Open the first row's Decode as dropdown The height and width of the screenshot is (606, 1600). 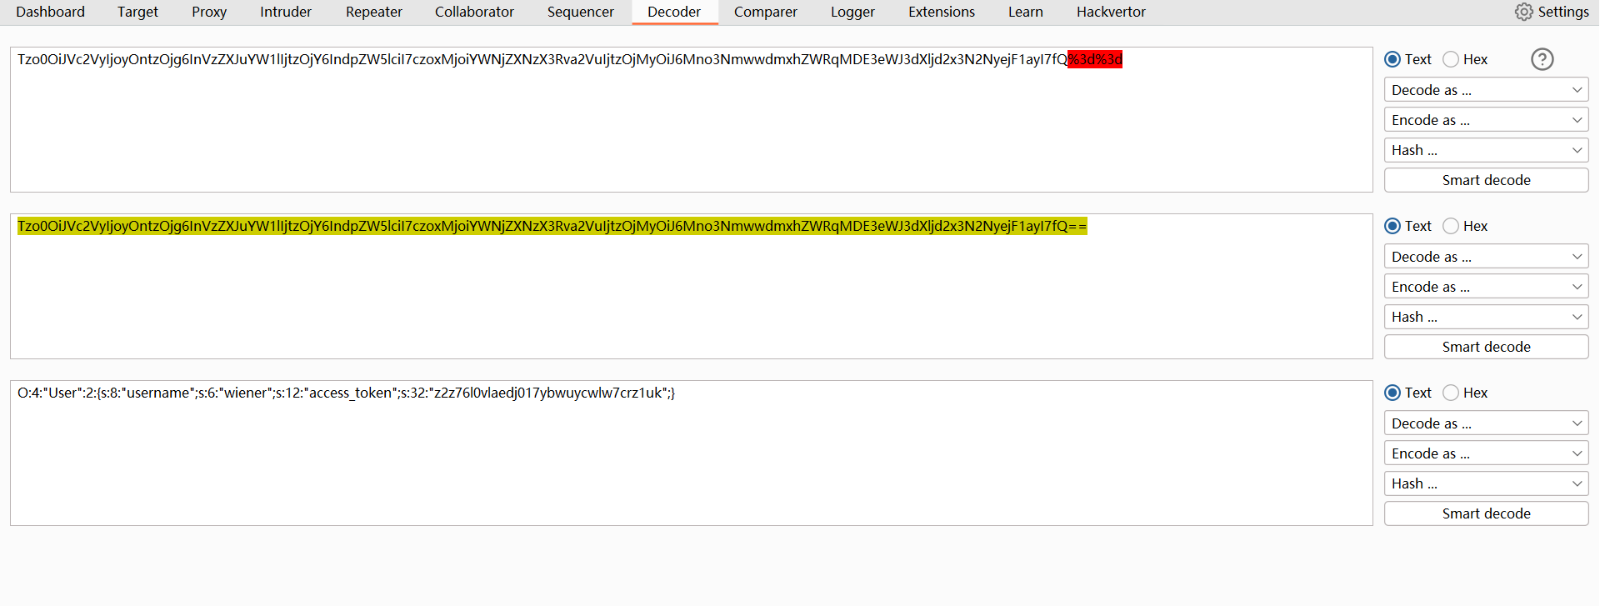pyautogui.click(x=1486, y=90)
